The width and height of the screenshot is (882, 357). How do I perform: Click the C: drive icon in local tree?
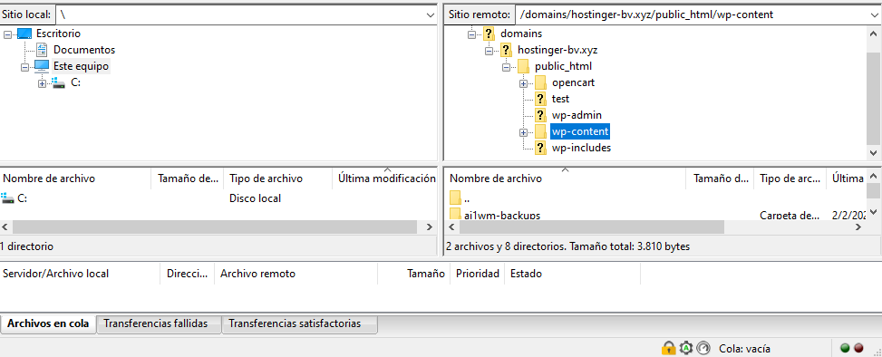pyautogui.click(x=59, y=83)
